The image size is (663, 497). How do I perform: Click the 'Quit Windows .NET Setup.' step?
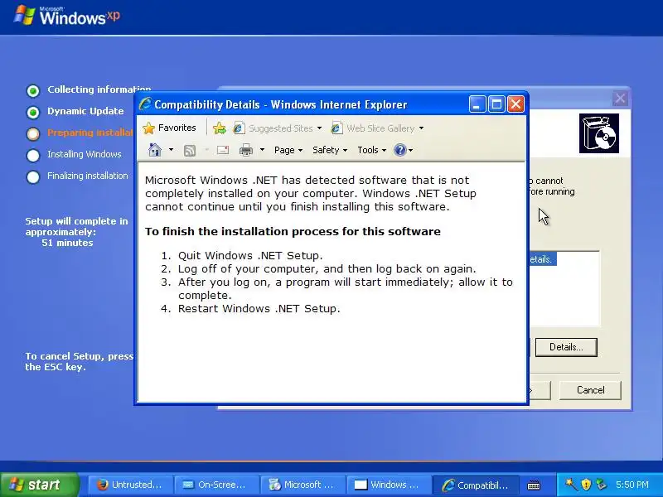coord(250,256)
